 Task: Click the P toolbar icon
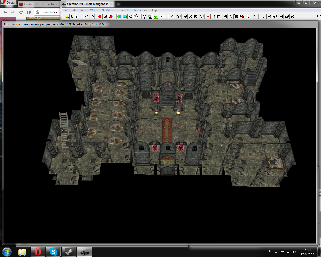point(225,16)
